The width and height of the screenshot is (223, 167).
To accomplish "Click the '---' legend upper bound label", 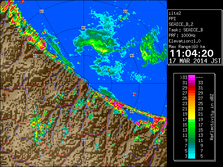I will tap(199, 78).
